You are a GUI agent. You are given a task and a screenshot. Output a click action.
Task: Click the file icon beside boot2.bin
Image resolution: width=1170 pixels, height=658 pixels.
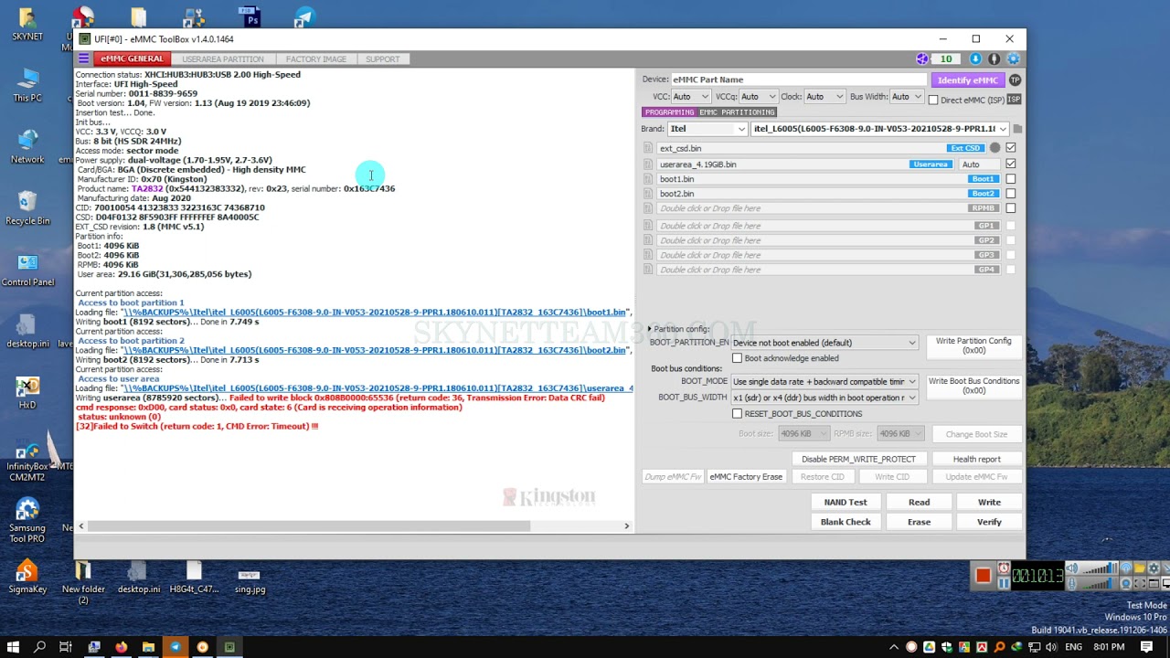(648, 194)
